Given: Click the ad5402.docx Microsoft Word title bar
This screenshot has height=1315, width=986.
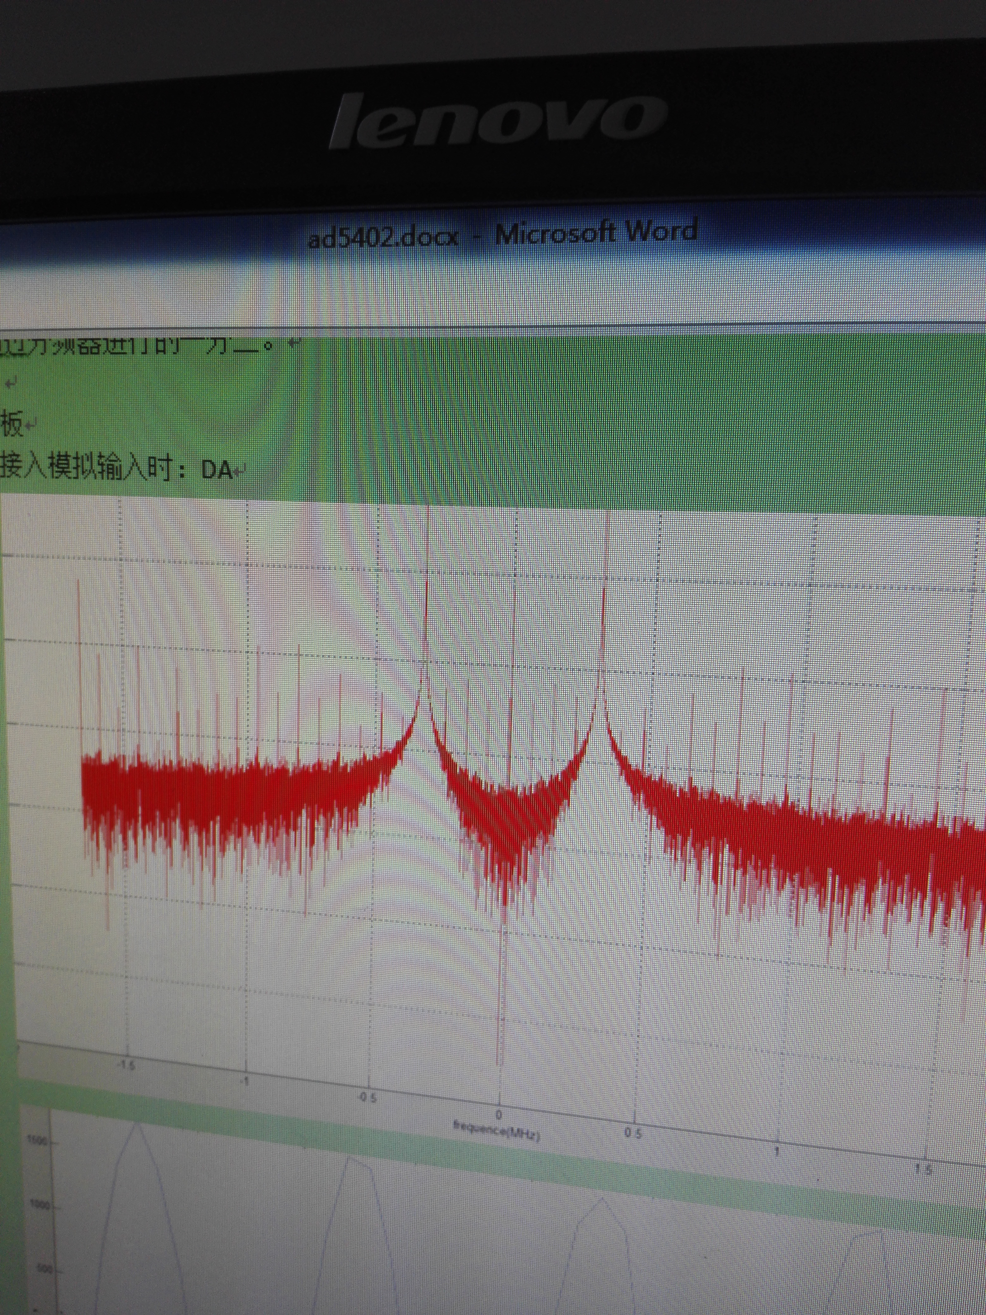Looking at the screenshot, I should 502,235.
